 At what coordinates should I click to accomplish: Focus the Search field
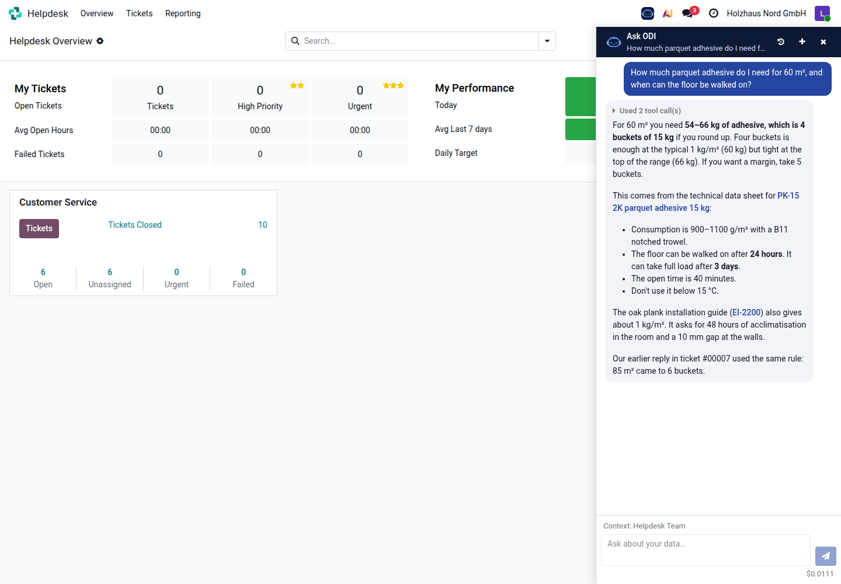419,41
